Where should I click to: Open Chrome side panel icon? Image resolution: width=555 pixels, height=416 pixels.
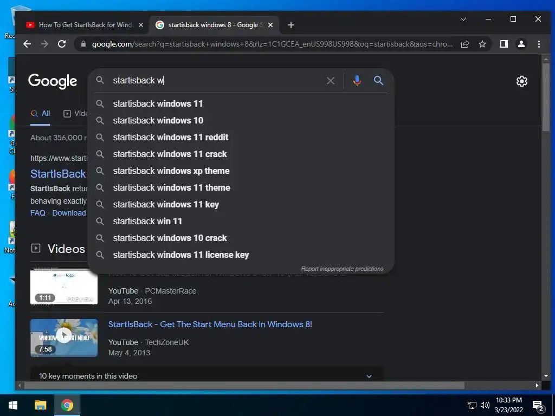pos(504,44)
